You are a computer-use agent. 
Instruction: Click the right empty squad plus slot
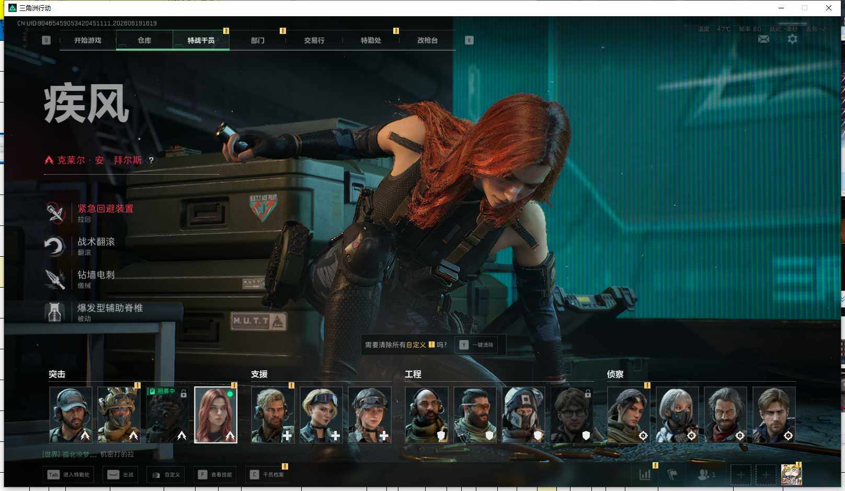(x=766, y=475)
